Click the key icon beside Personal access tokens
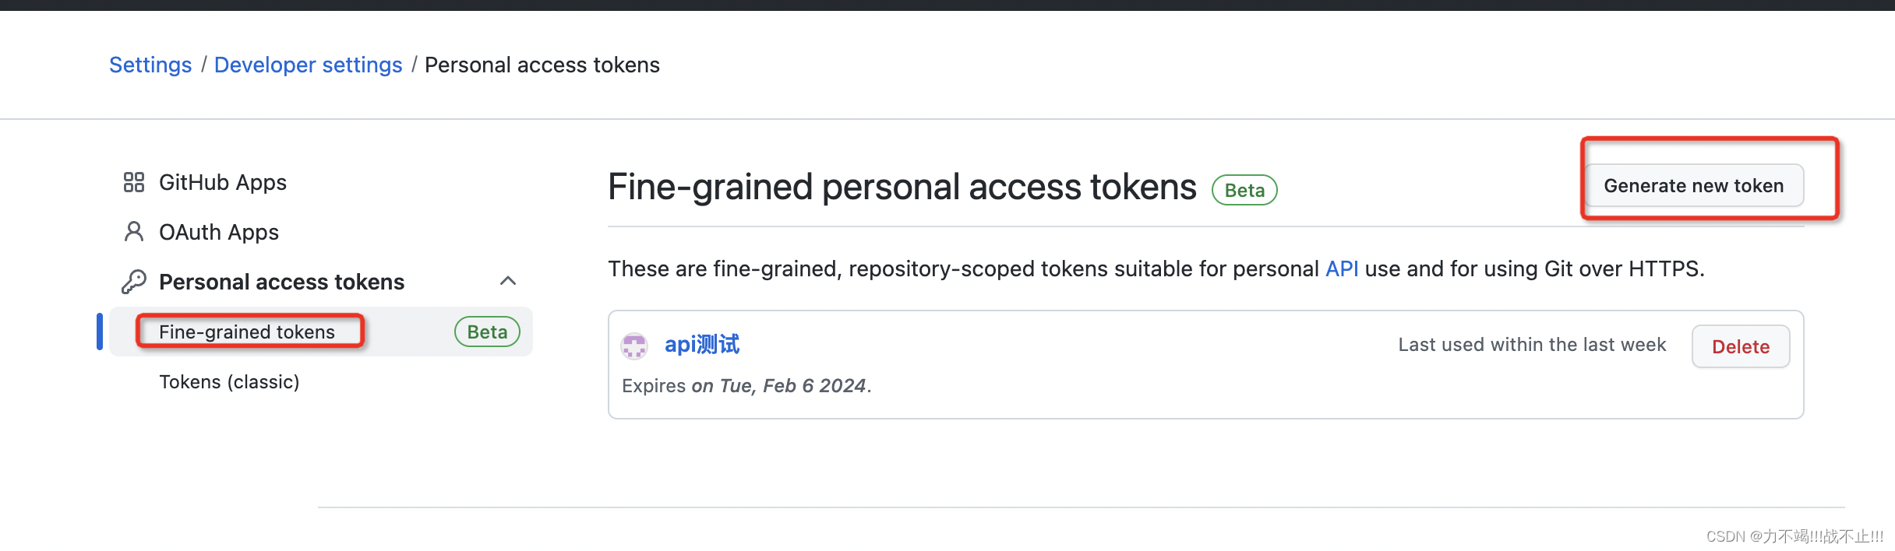Image resolution: width=1895 pixels, height=551 pixels. pos(134,282)
